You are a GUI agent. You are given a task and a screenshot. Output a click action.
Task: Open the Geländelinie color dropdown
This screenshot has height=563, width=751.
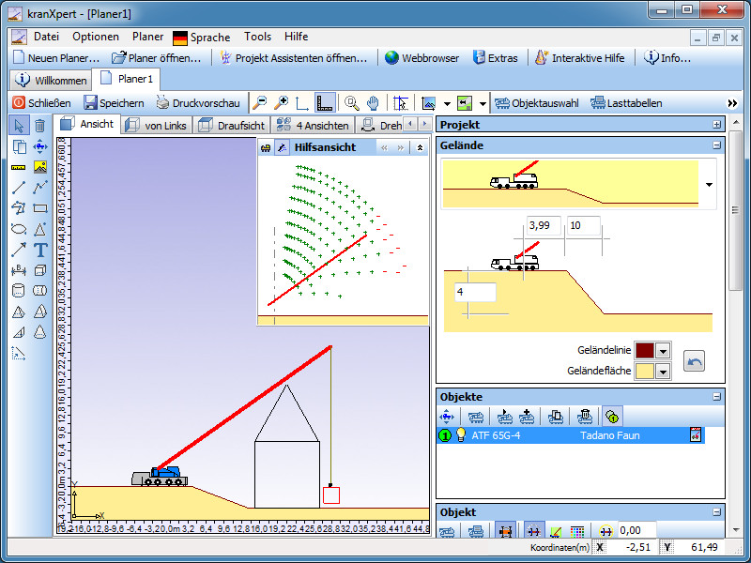pyautogui.click(x=663, y=350)
